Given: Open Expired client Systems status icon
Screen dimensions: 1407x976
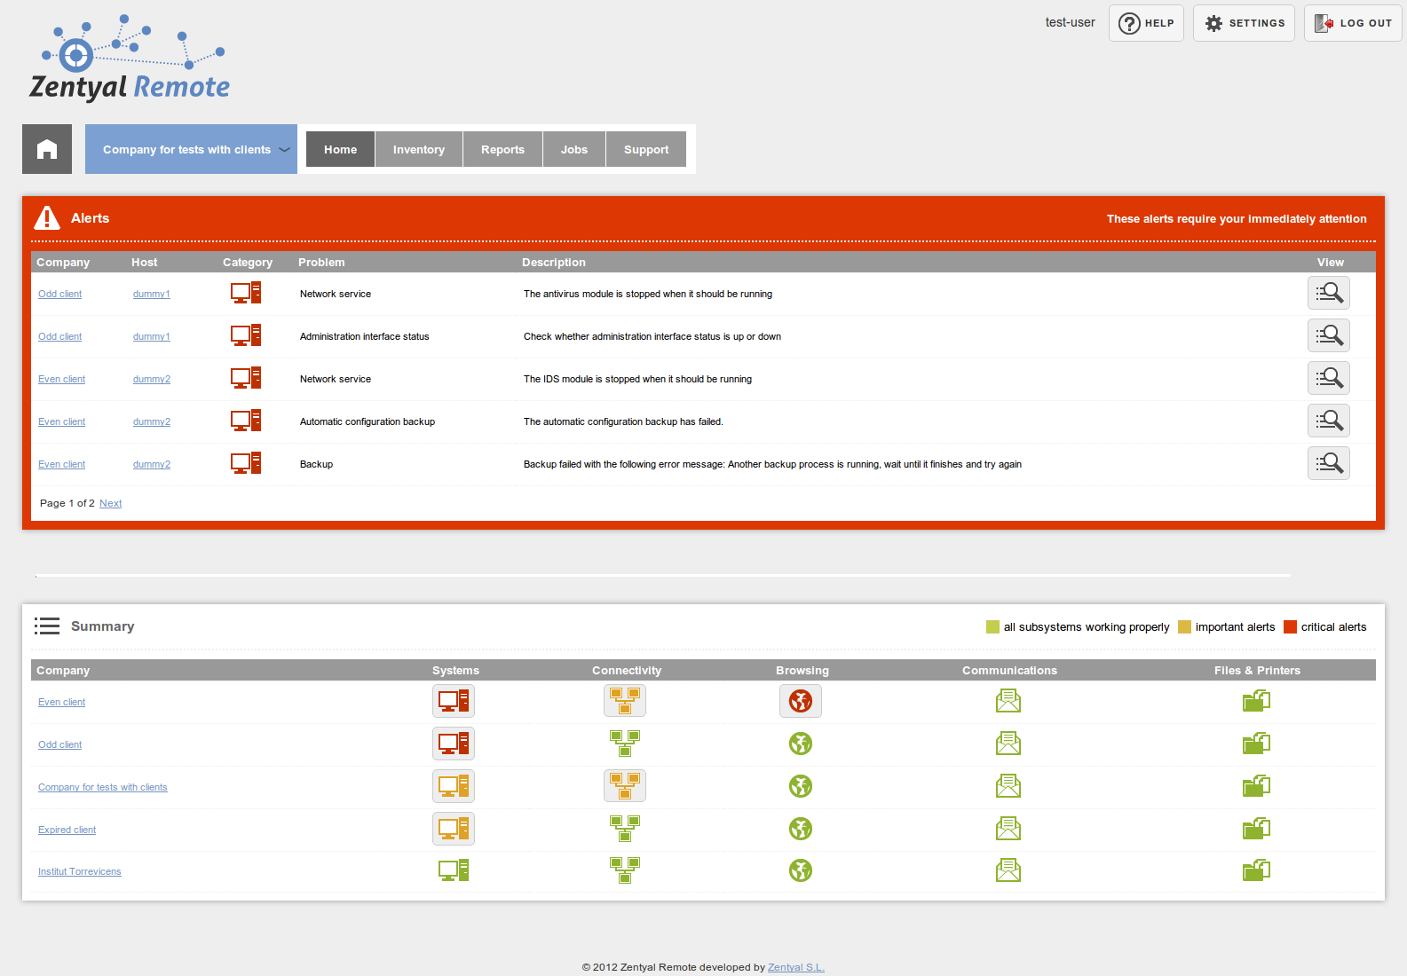Looking at the screenshot, I should pyautogui.click(x=454, y=829).
